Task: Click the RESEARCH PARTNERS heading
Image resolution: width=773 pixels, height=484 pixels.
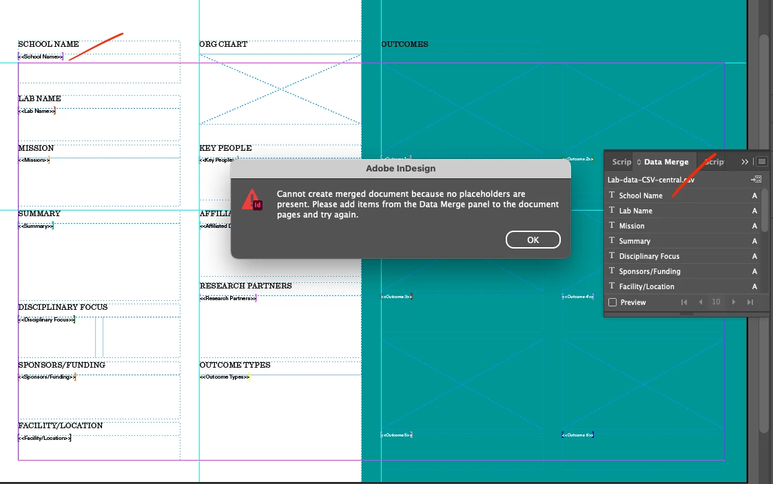Action: click(x=245, y=286)
